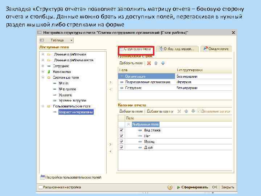Click Добавить поле in report columns
The height and width of the screenshot is (196, 261).
(131, 111)
